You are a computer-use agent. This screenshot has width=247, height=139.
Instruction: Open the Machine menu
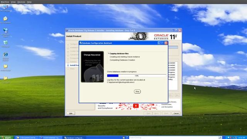5,2
